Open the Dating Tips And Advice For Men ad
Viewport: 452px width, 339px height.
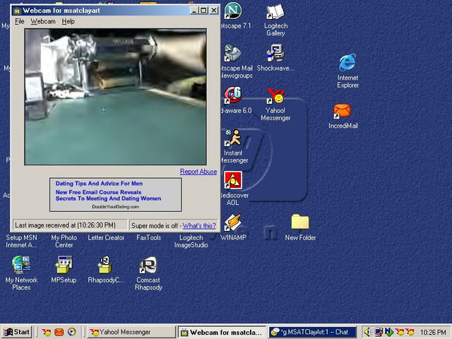[x=99, y=184]
